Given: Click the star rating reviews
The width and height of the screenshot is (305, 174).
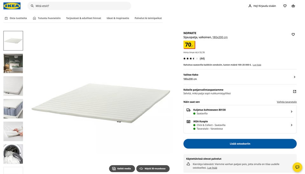Looking at the screenshot, I should pos(194,59).
